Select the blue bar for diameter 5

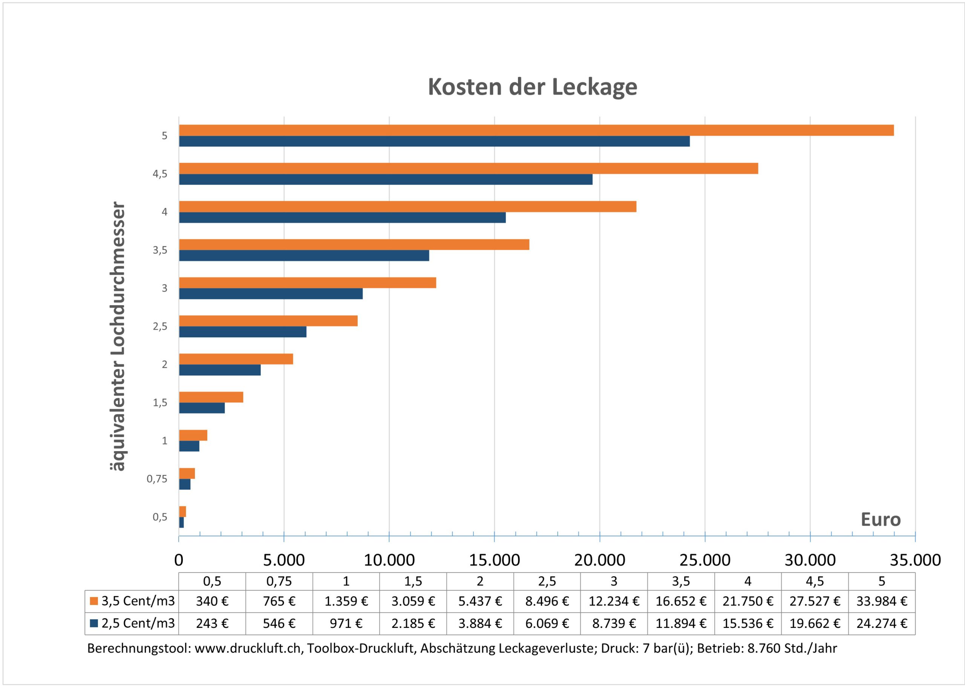434,141
